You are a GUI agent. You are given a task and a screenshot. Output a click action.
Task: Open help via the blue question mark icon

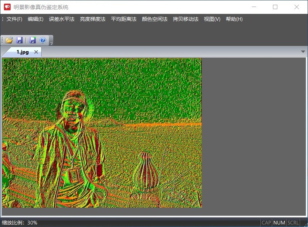43,40
